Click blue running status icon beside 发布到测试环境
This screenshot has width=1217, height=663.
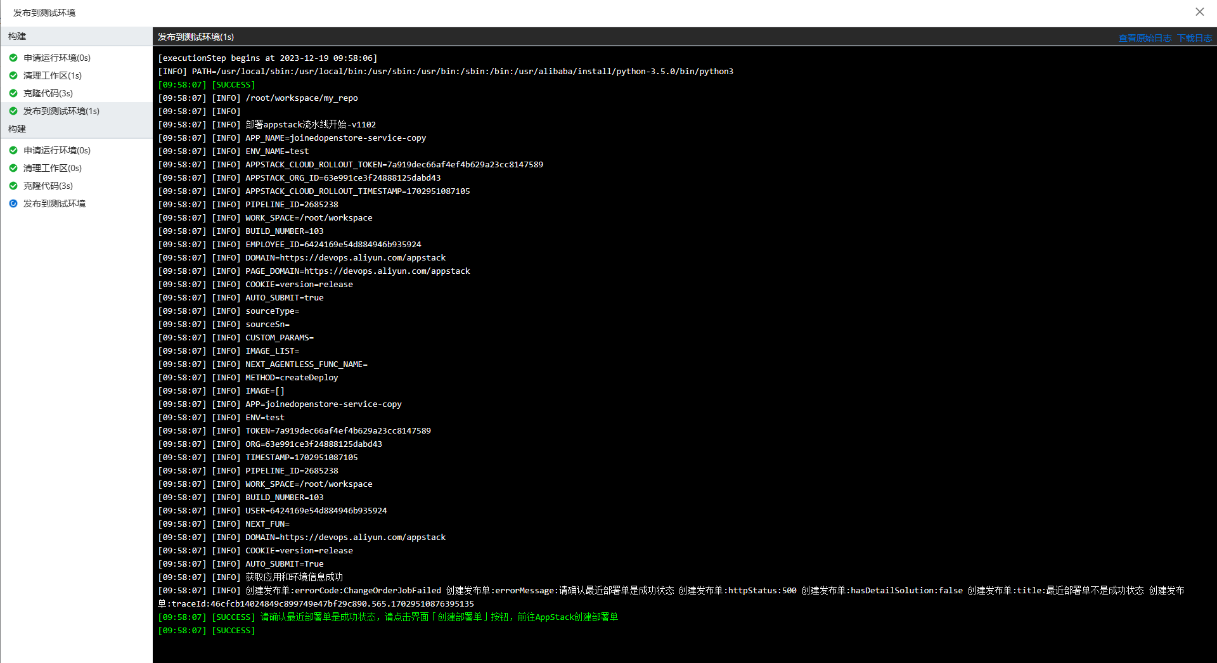[13, 203]
